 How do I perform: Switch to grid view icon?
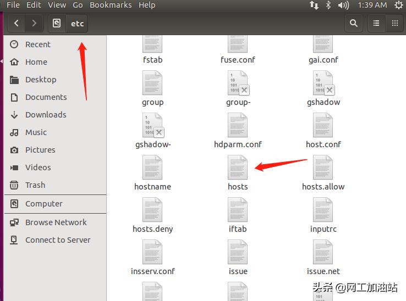[394, 23]
